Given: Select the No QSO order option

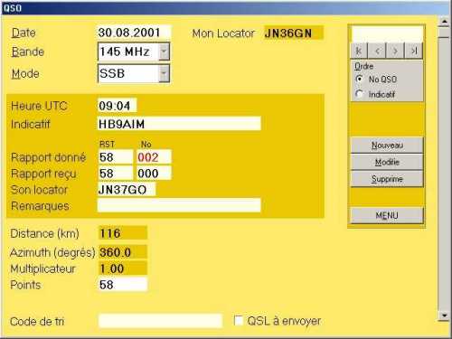Looking at the screenshot, I should point(359,80).
